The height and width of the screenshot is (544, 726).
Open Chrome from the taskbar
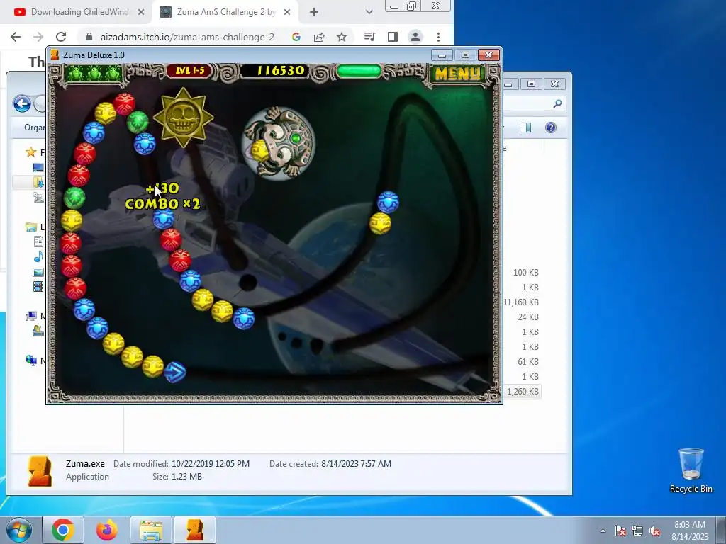click(x=63, y=530)
